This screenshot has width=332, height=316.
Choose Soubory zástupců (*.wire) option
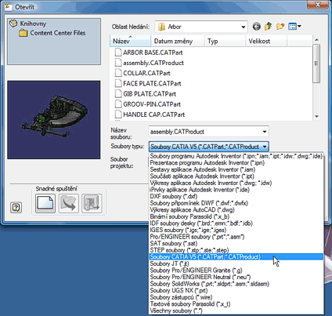coord(236,297)
